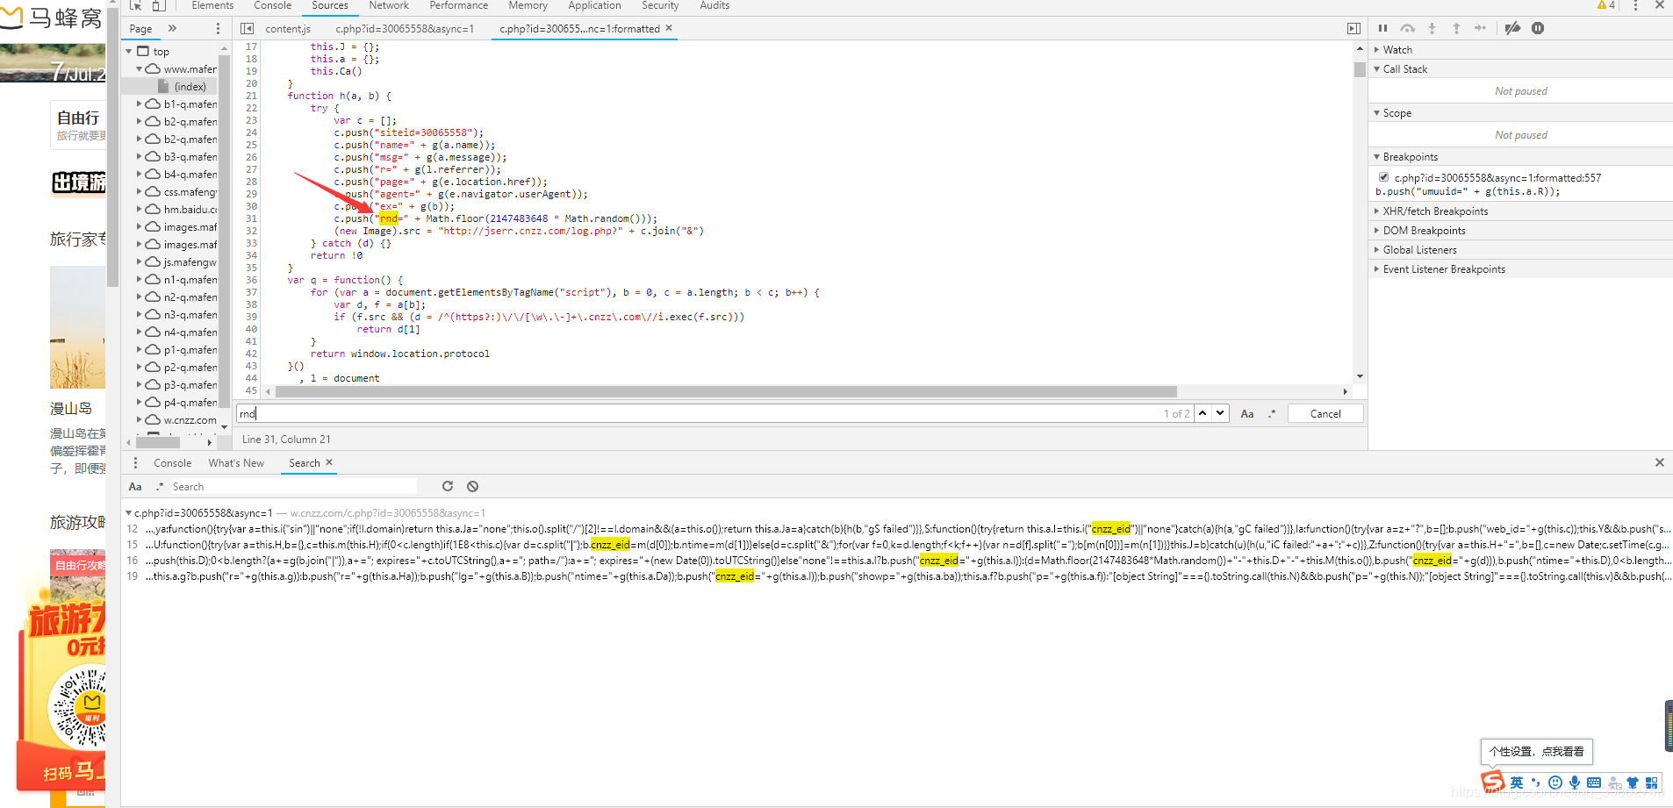
Task: Open the Application tab
Action: (594, 5)
